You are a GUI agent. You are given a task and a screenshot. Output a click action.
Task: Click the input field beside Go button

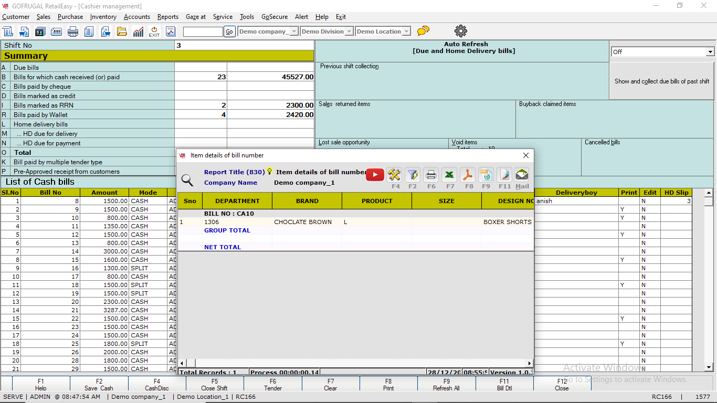tap(203, 31)
